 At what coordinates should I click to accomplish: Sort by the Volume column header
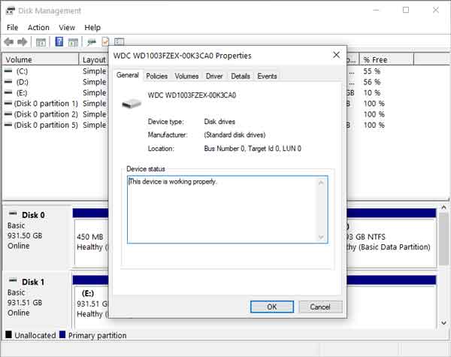pyautogui.click(x=41, y=60)
